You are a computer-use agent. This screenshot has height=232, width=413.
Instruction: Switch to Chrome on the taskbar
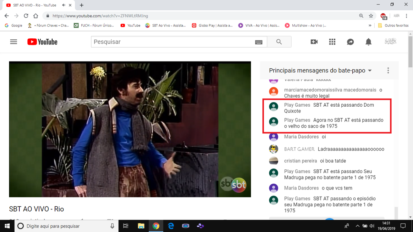(x=156, y=226)
